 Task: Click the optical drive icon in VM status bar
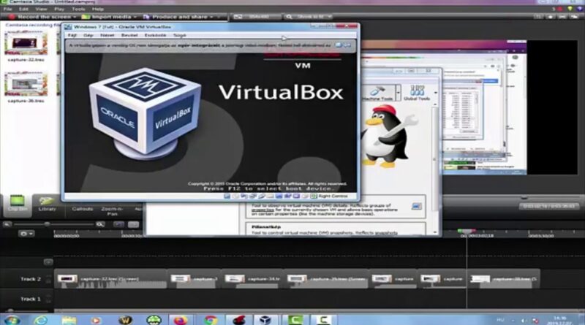coord(235,196)
